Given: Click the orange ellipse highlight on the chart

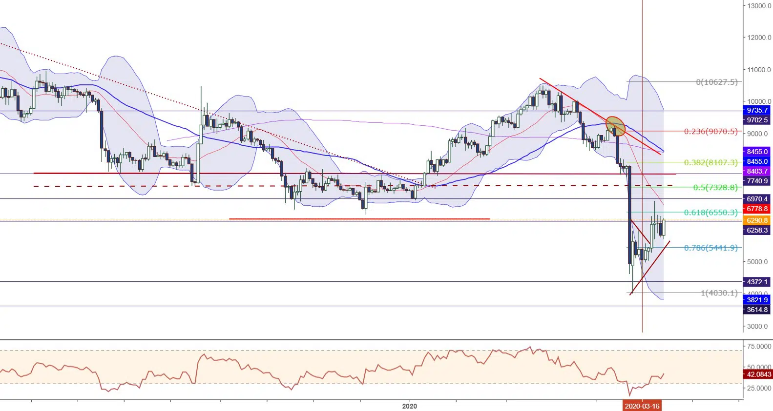Looking at the screenshot, I should point(615,126).
